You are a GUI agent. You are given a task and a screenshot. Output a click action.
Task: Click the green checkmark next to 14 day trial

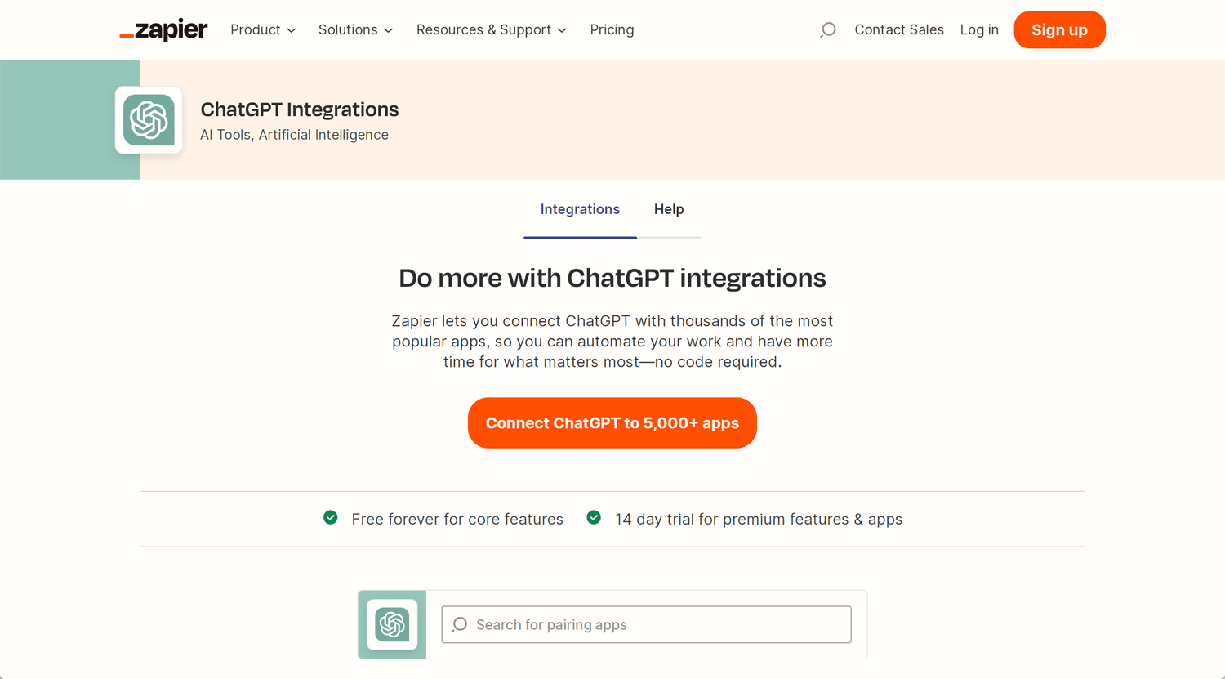(594, 517)
